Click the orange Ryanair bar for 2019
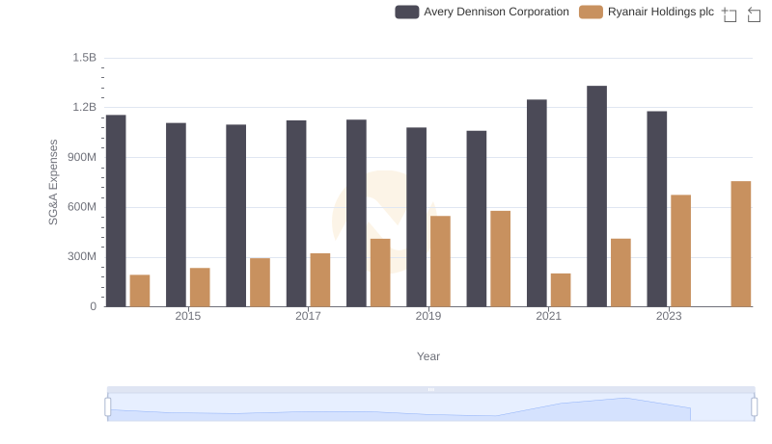This screenshot has width=772, height=444. pos(440,261)
